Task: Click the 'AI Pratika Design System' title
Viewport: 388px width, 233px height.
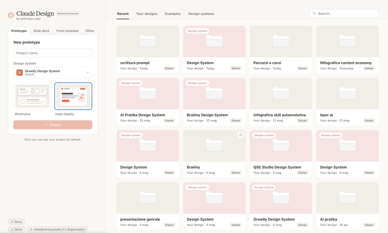Action: 143,115
